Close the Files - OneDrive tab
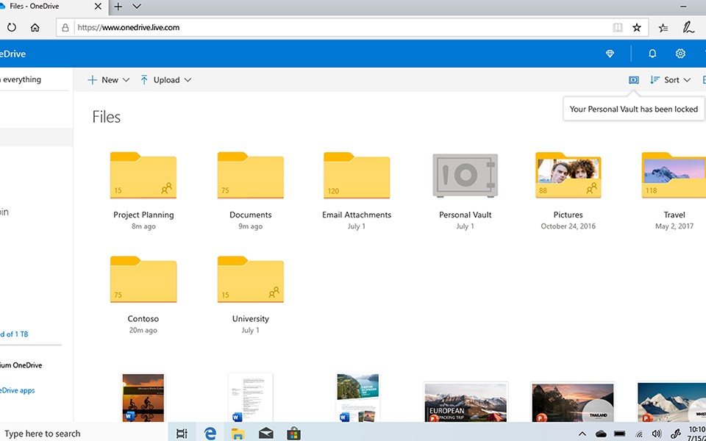 coord(98,7)
